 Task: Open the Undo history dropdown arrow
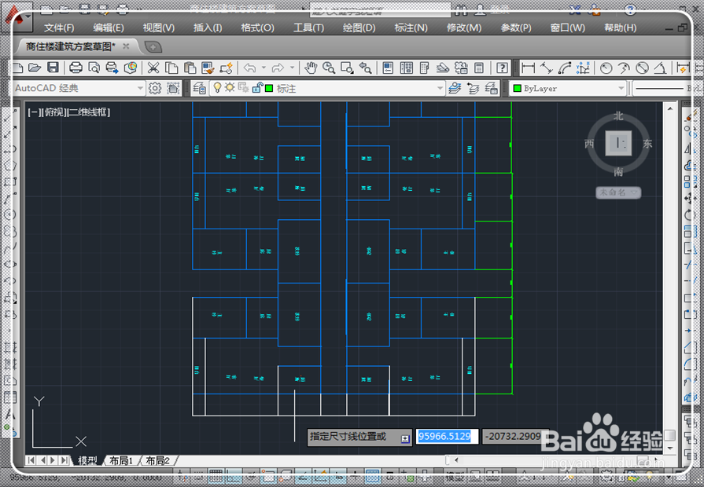tap(264, 68)
